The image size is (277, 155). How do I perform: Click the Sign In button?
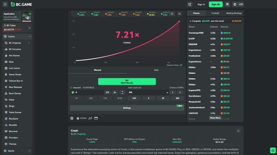pyautogui.click(x=201, y=4)
